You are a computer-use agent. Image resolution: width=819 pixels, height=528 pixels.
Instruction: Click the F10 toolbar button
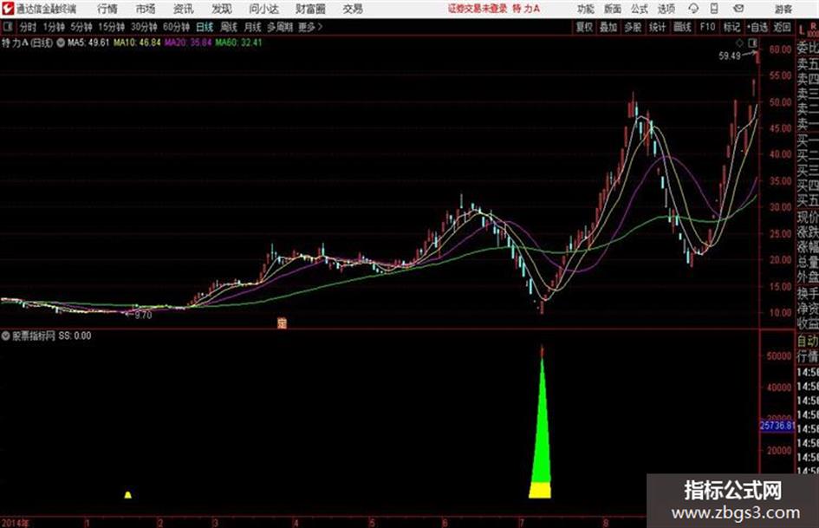pos(707,27)
